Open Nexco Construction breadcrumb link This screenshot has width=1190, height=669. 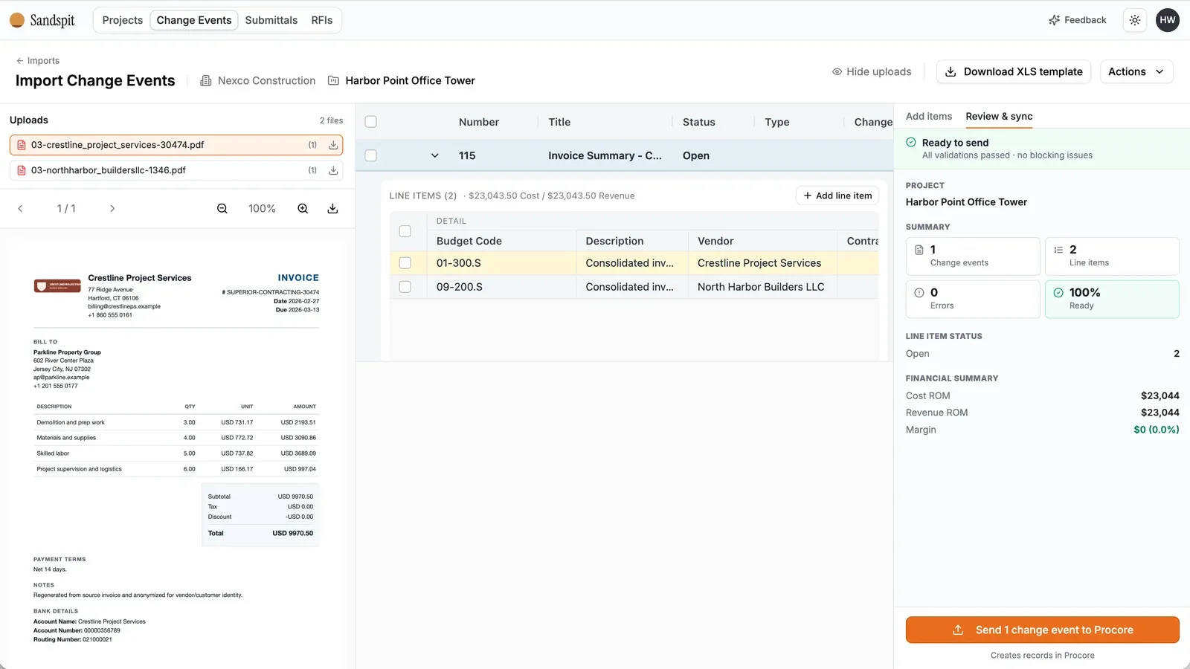click(x=258, y=81)
